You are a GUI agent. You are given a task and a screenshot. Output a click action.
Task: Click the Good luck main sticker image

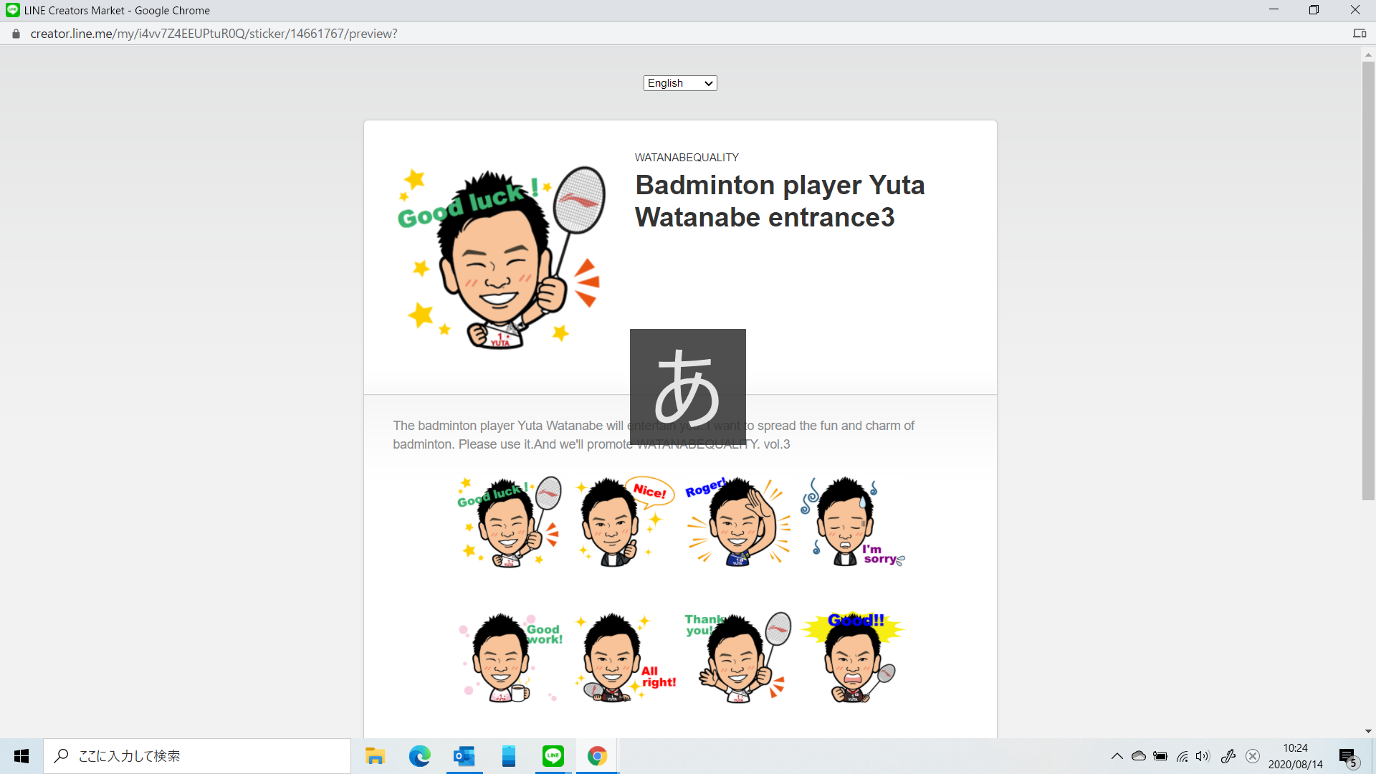[x=501, y=258]
